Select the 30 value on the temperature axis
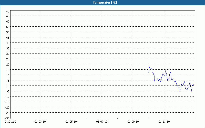 [x=8, y=54]
